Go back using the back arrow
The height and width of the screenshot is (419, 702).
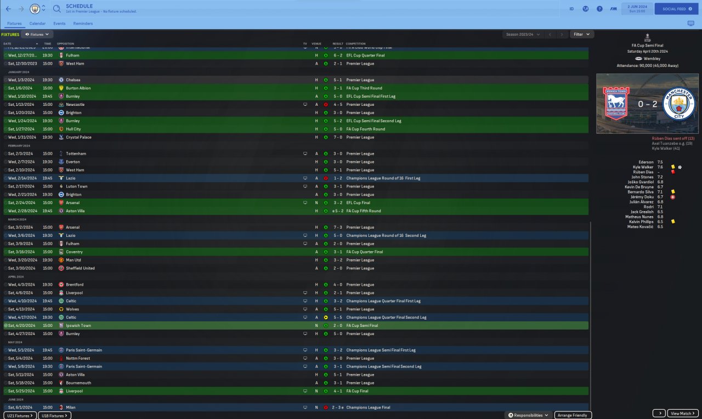[8, 9]
